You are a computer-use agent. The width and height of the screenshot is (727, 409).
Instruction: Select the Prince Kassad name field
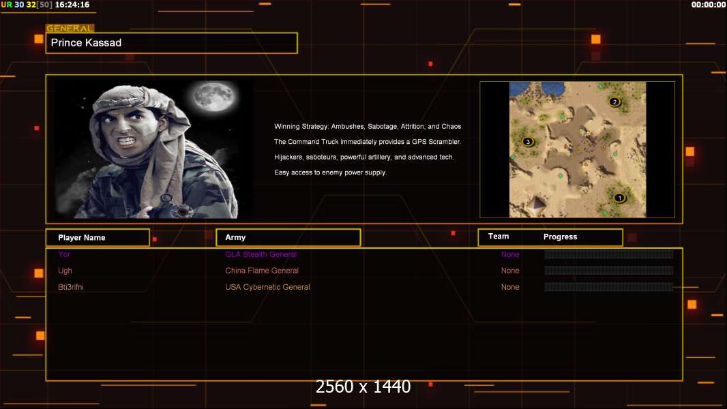[171, 43]
